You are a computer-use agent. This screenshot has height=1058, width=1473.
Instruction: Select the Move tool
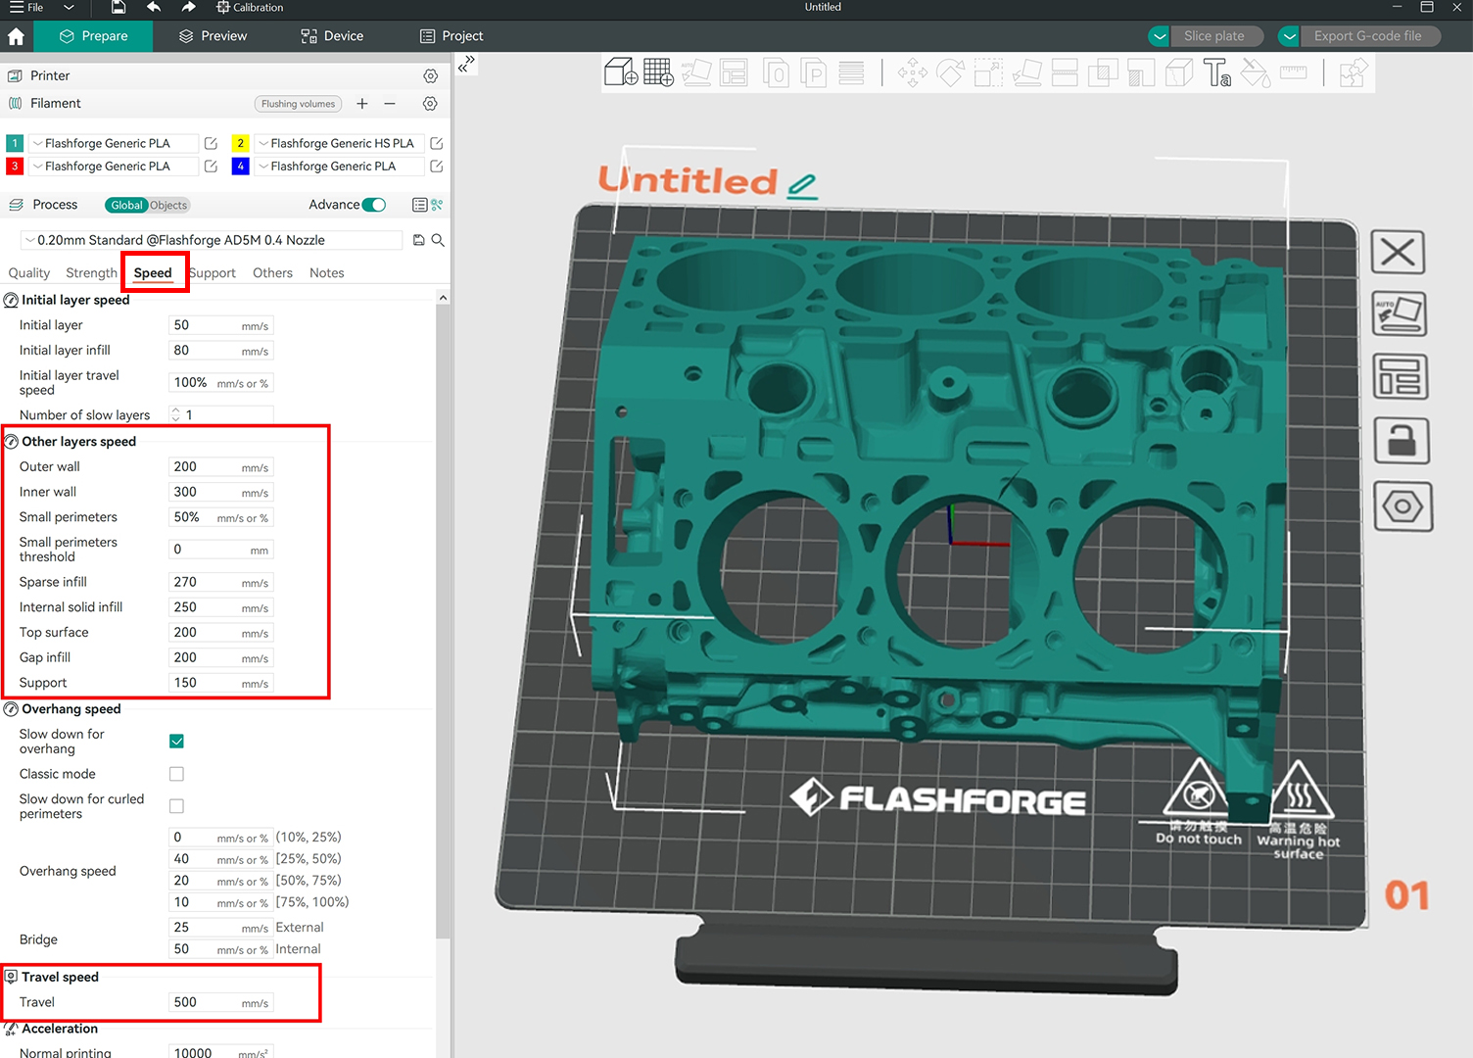point(913,73)
